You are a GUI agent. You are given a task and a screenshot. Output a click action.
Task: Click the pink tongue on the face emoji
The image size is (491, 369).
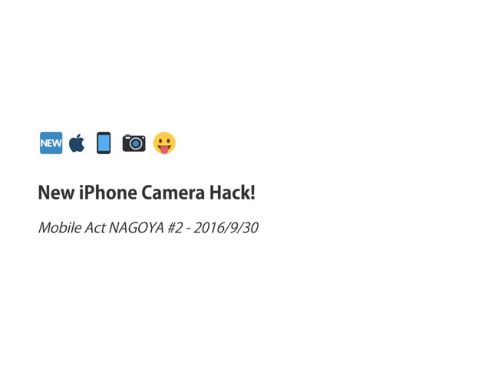[164, 150]
